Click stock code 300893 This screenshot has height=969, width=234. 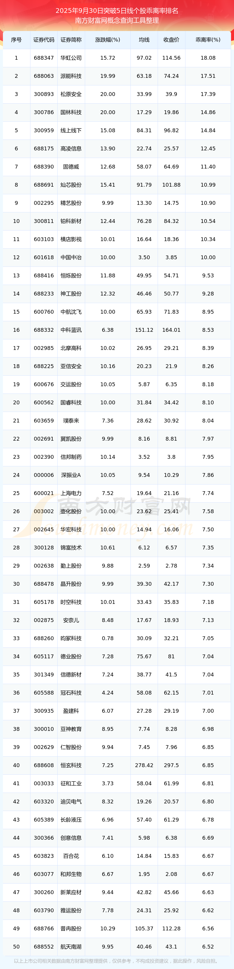click(x=44, y=94)
